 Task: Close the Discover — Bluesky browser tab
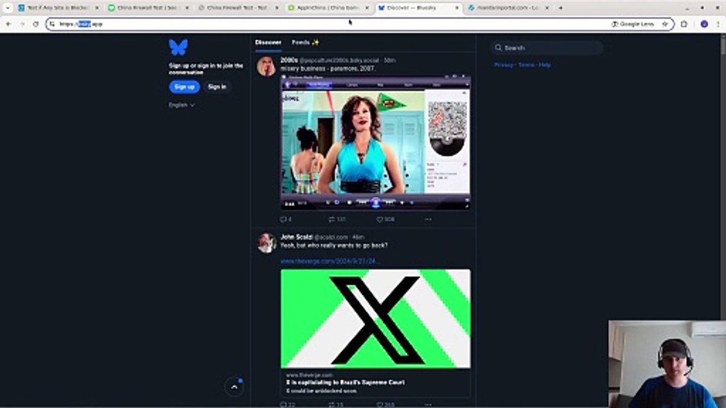point(457,8)
